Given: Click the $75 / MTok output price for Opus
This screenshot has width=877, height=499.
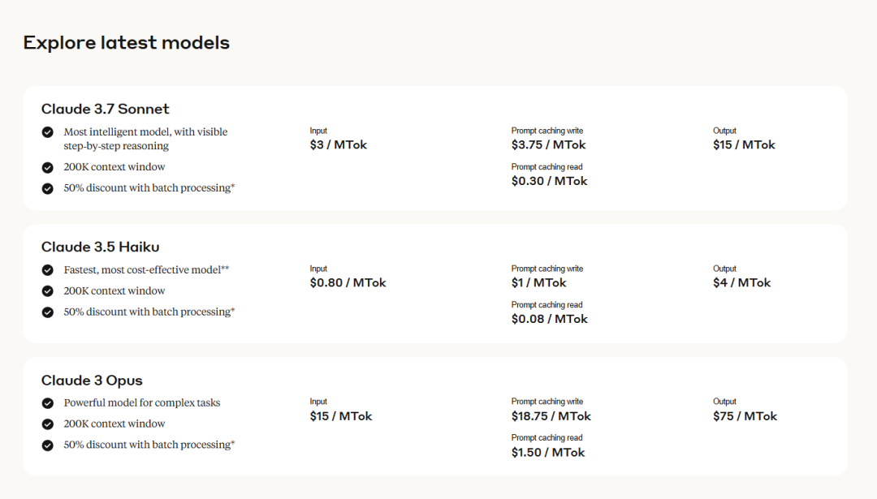Looking at the screenshot, I should [745, 416].
